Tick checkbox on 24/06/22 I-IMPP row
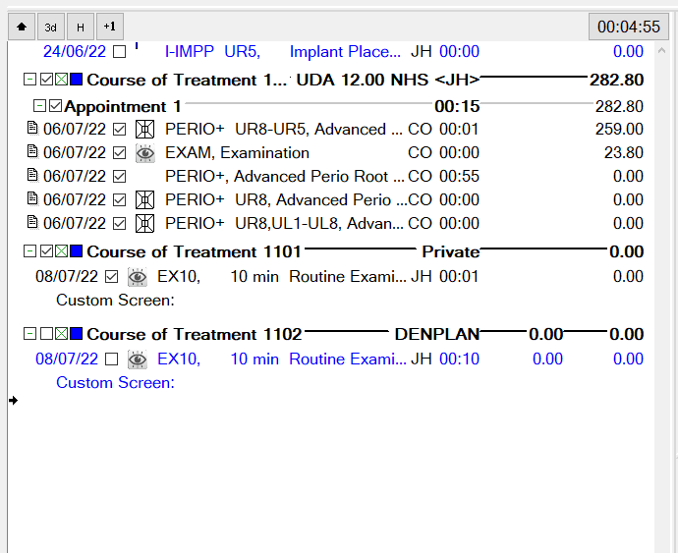The height and width of the screenshot is (553, 678). coord(119,52)
